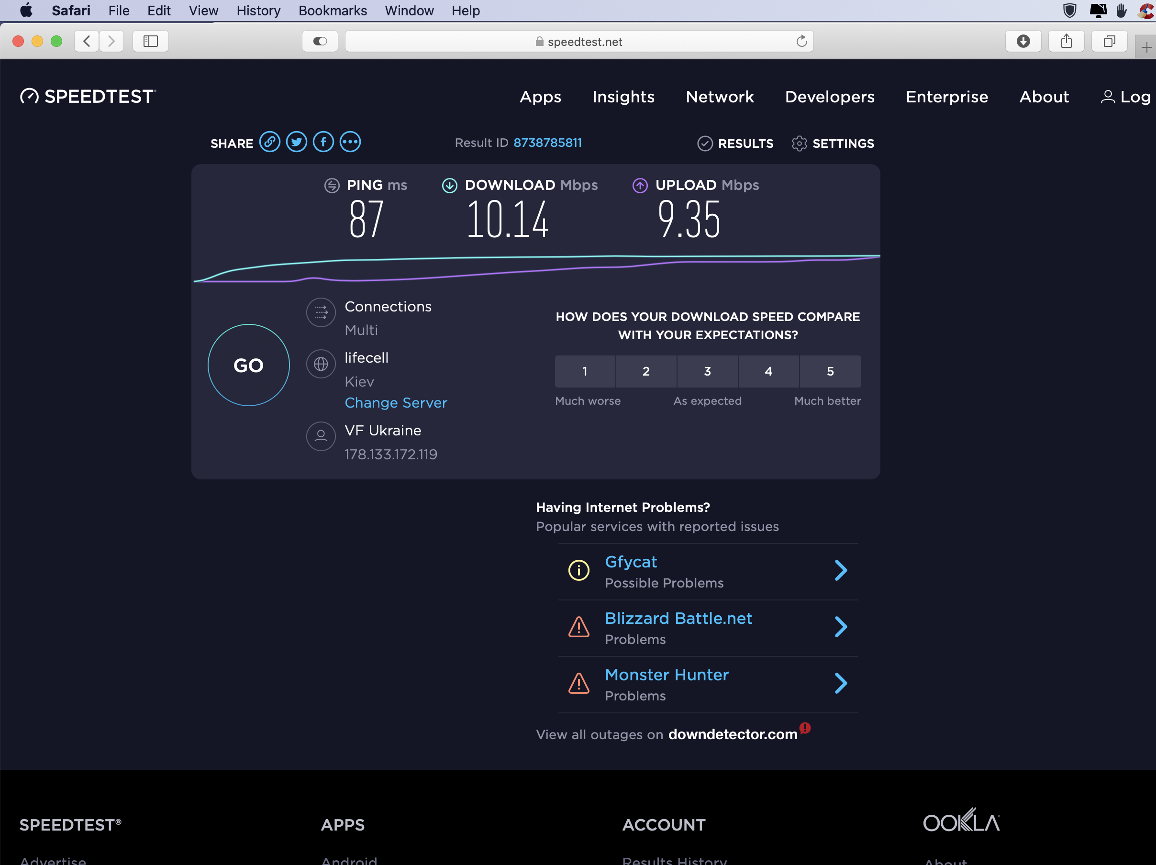The width and height of the screenshot is (1156, 865).
Task: Expand the Gfycat outage arrow
Action: 840,570
